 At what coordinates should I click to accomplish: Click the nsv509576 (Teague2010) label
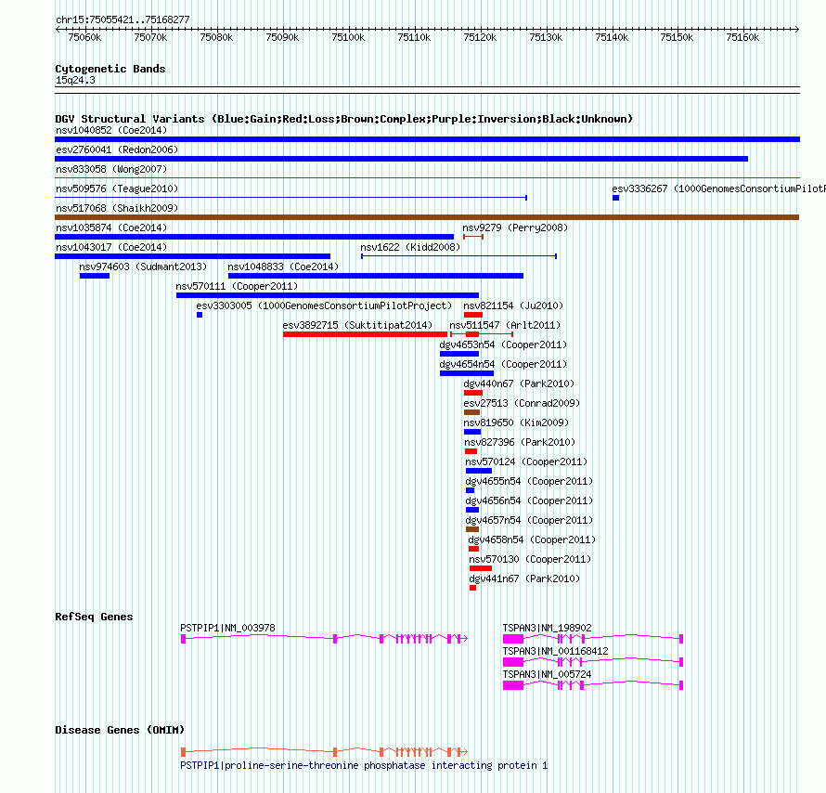tap(117, 188)
